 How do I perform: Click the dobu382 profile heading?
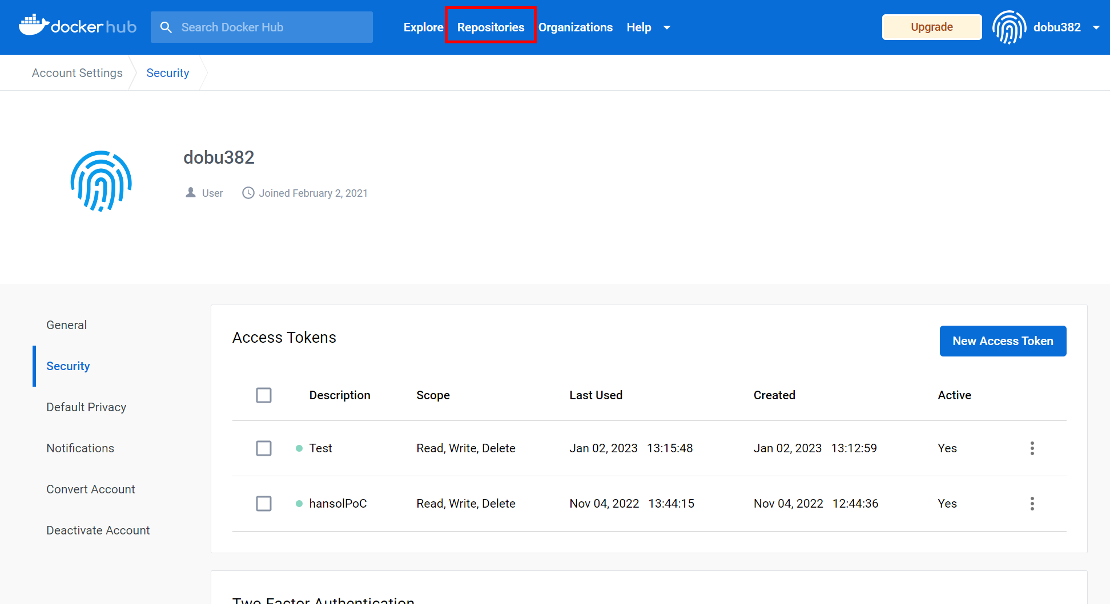click(x=219, y=157)
